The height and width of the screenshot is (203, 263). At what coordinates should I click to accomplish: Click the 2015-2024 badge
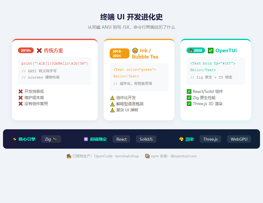(x=120, y=53)
